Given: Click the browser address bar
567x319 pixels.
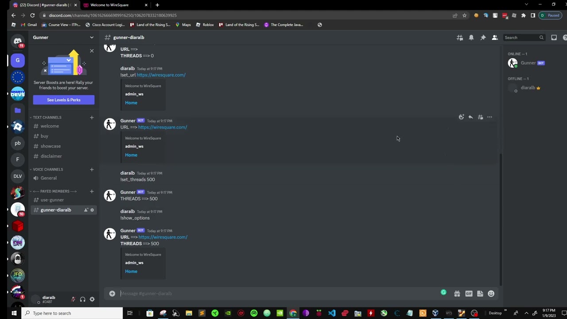Looking at the screenshot, I should point(248,16).
